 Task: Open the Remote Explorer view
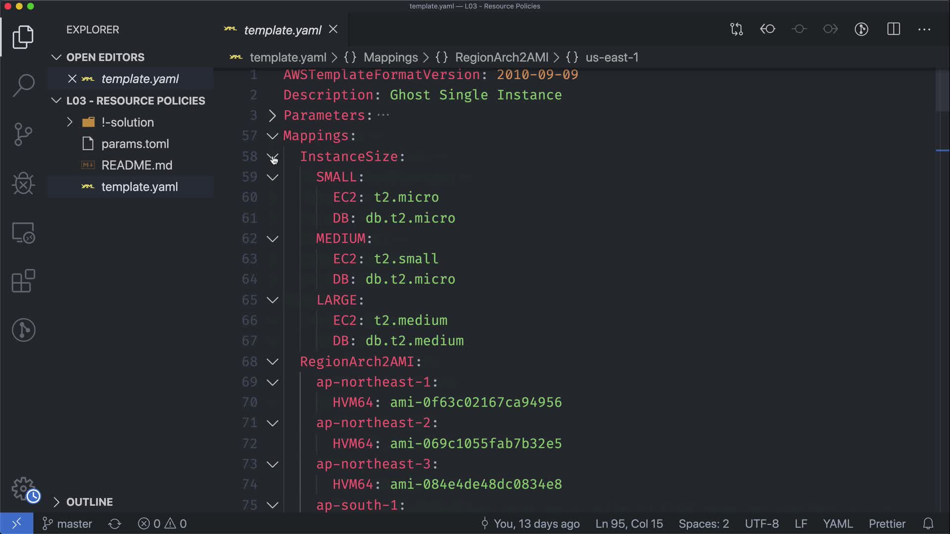point(23,232)
